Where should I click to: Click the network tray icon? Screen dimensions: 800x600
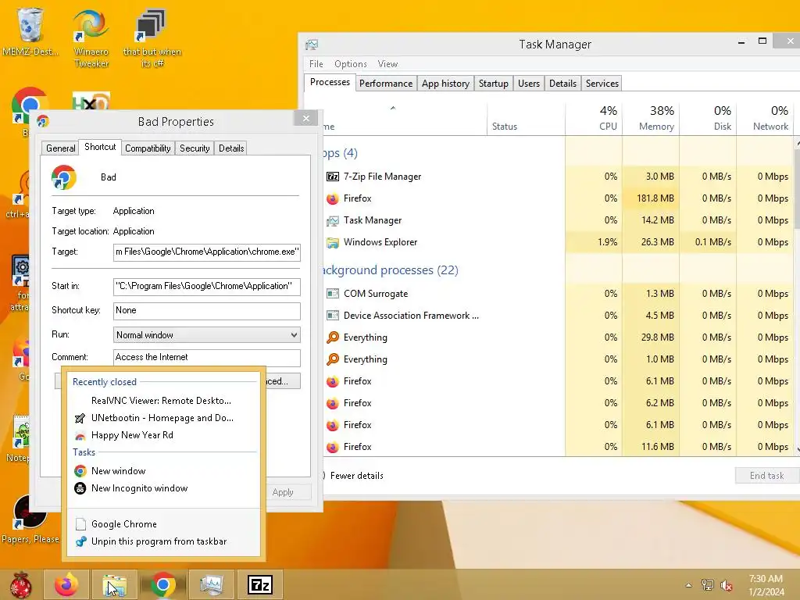[x=708, y=585]
